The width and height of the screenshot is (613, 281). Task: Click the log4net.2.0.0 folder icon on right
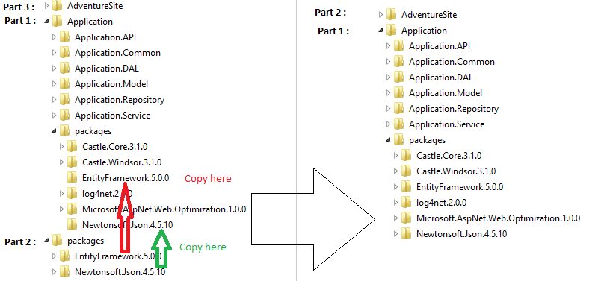pyautogui.click(x=407, y=202)
